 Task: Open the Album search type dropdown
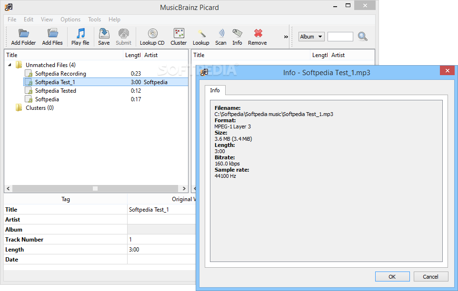[x=311, y=37]
